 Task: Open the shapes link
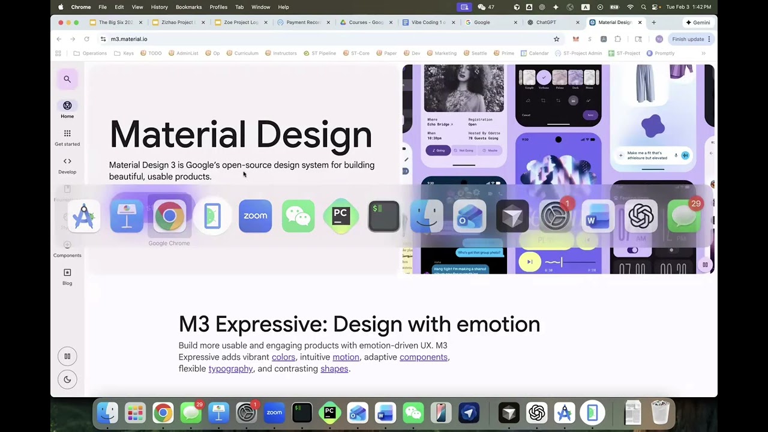coord(334,368)
